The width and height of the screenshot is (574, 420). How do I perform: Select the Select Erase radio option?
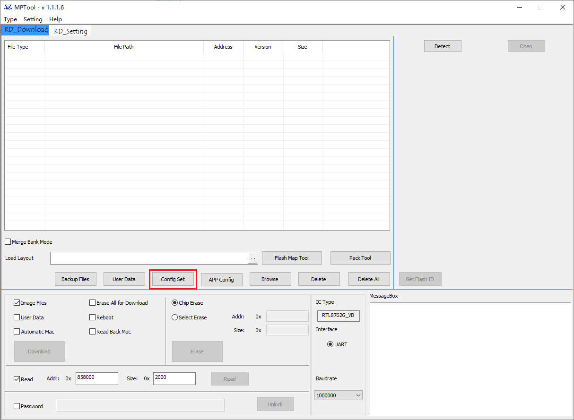click(175, 317)
